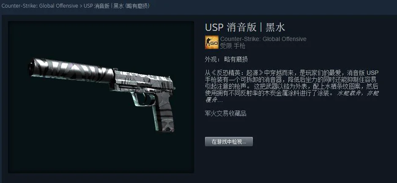Click the 外观: 略有磨损 exterior line
The height and width of the screenshot is (183, 397).
pos(226,60)
